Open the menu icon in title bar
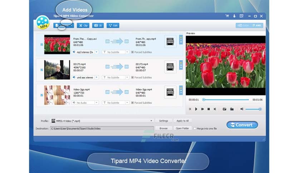 tap(241, 16)
